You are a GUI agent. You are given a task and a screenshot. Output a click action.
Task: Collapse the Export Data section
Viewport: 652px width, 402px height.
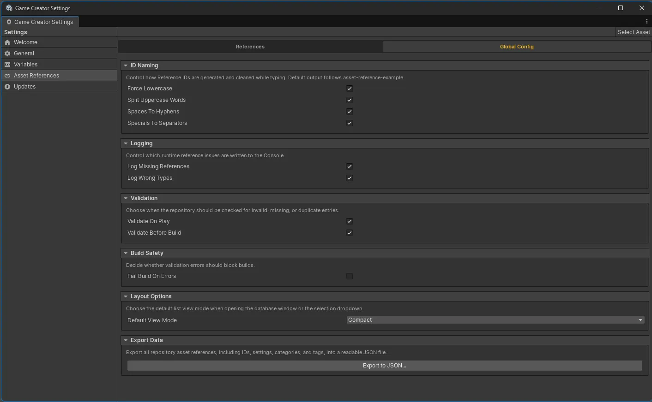[x=126, y=340]
